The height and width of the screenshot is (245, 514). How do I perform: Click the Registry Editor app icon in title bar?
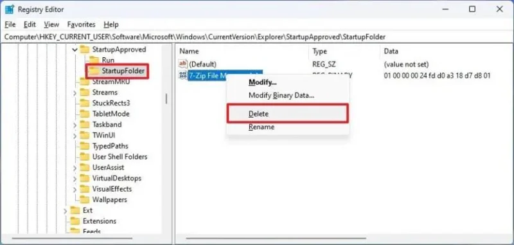10,10
